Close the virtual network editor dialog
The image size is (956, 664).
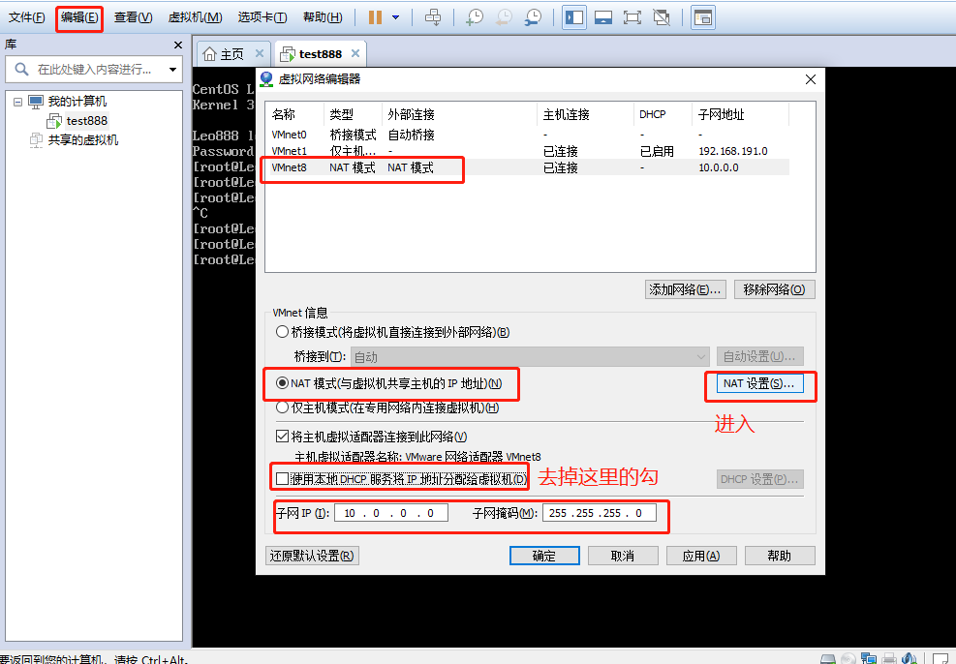pos(811,79)
